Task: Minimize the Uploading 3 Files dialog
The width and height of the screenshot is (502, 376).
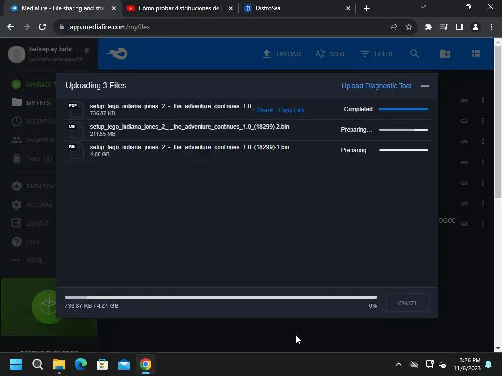Action: coord(425,86)
